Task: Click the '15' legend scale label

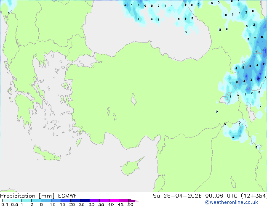Action: (62, 204)
